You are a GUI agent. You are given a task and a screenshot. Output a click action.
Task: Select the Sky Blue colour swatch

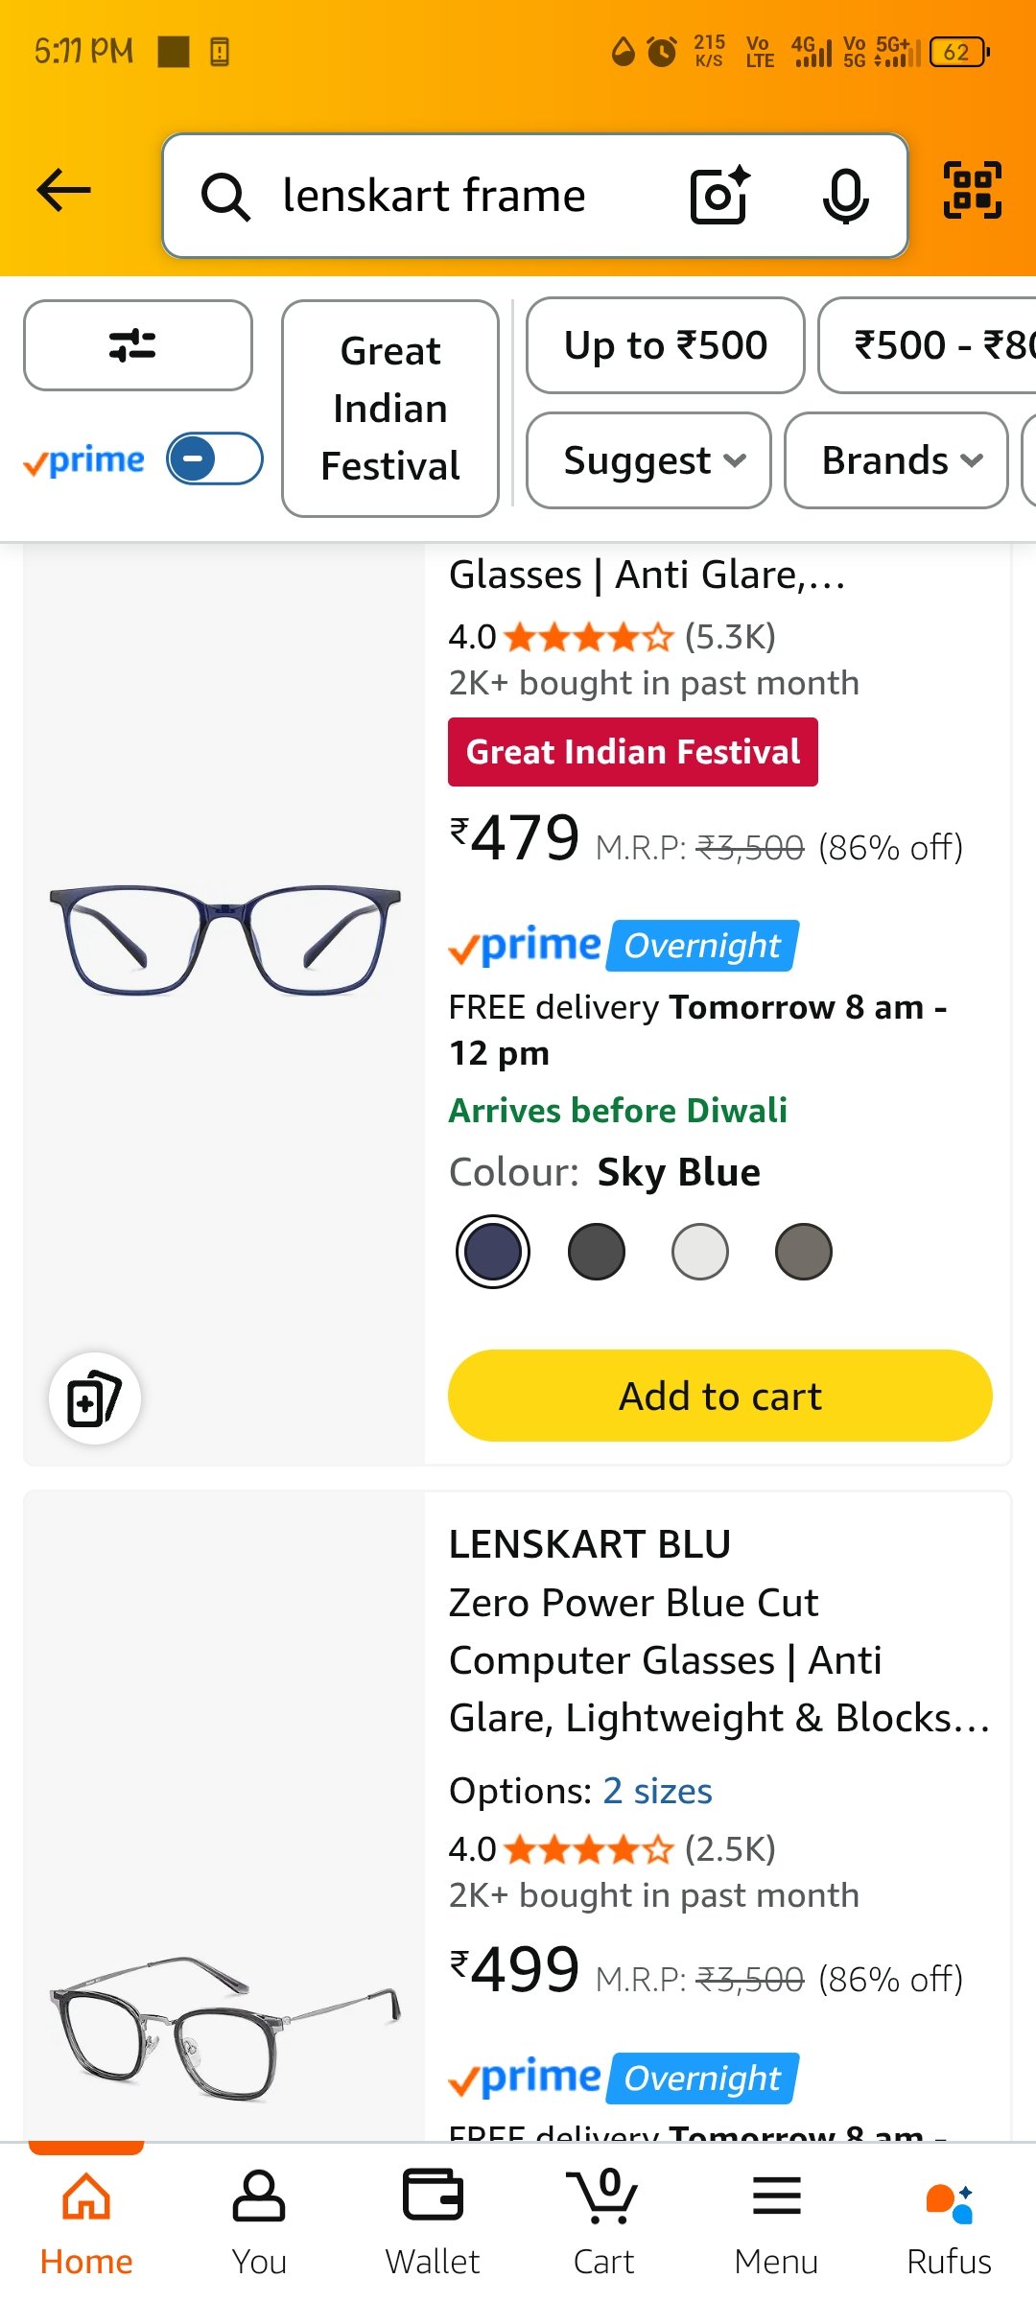[x=493, y=1252]
